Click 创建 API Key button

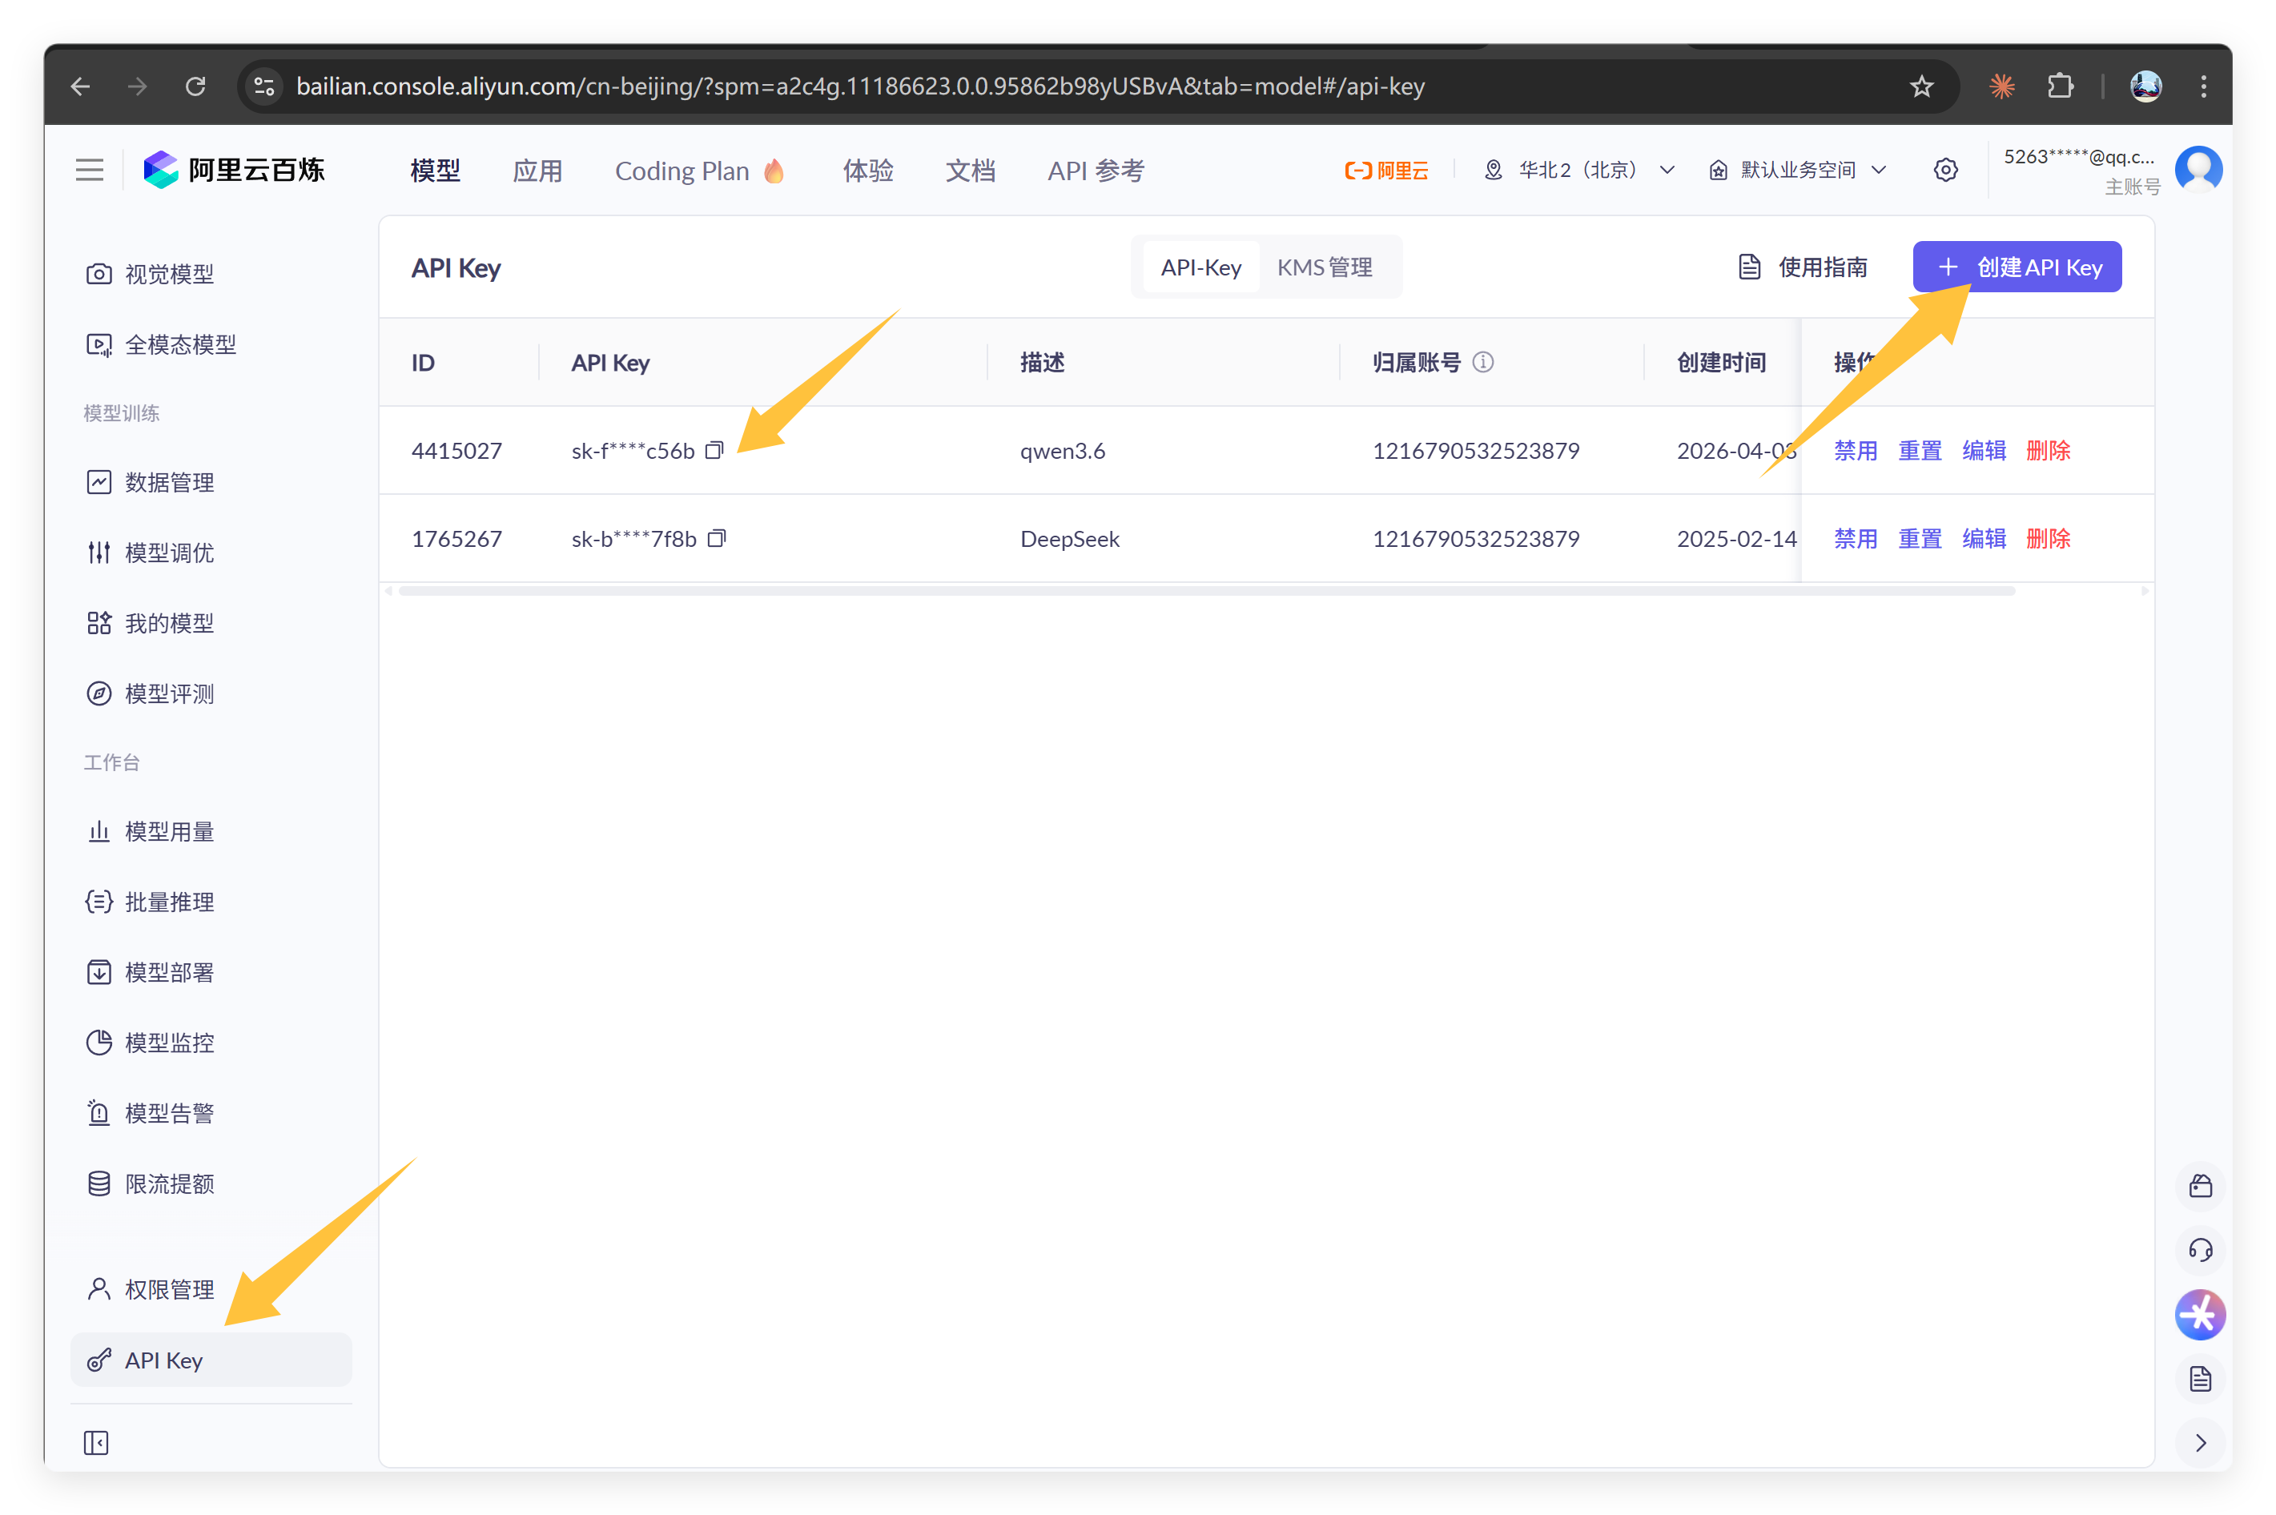[x=2017, y=267]
